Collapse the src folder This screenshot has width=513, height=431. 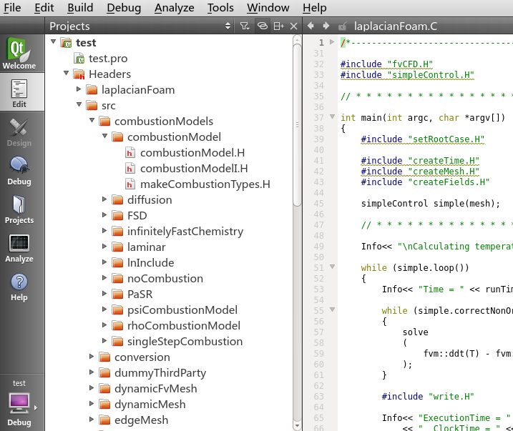79,104
